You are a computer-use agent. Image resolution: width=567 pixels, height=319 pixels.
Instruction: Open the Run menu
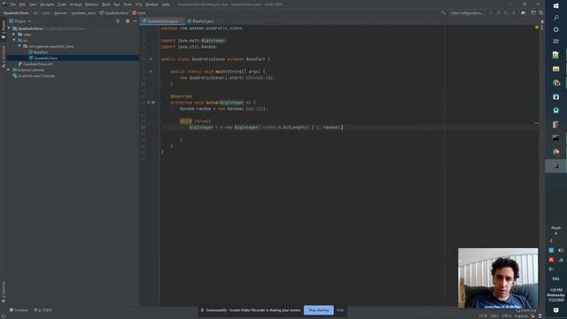pos(117,4)
